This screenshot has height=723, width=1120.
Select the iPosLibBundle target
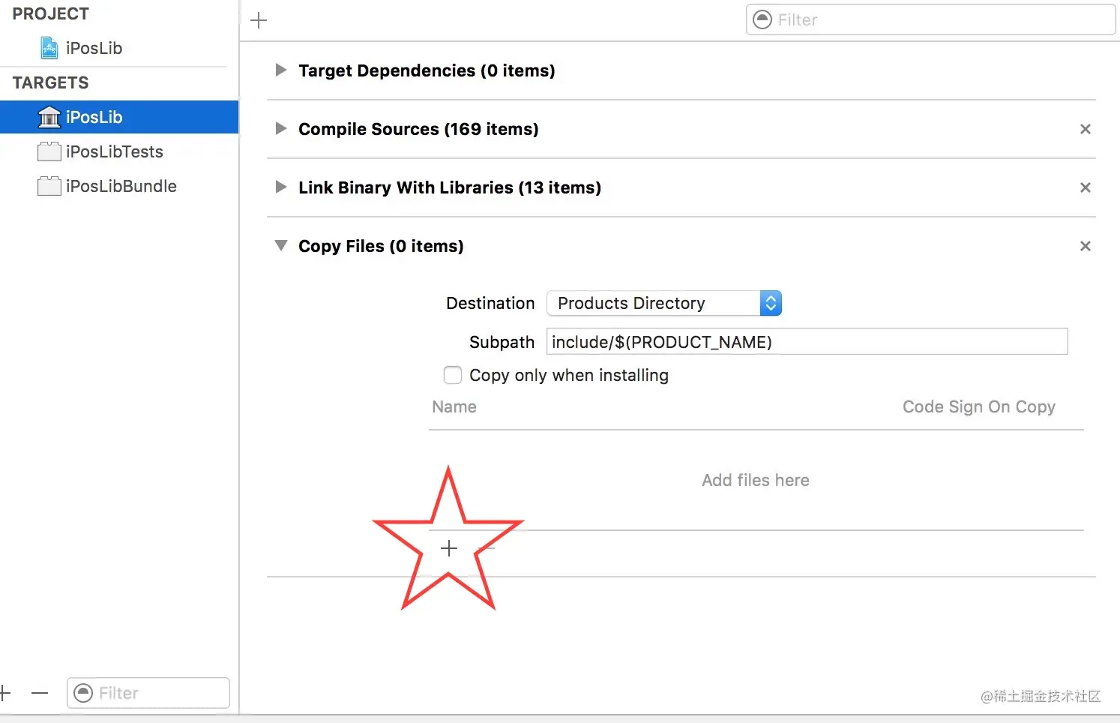[119, 186]
